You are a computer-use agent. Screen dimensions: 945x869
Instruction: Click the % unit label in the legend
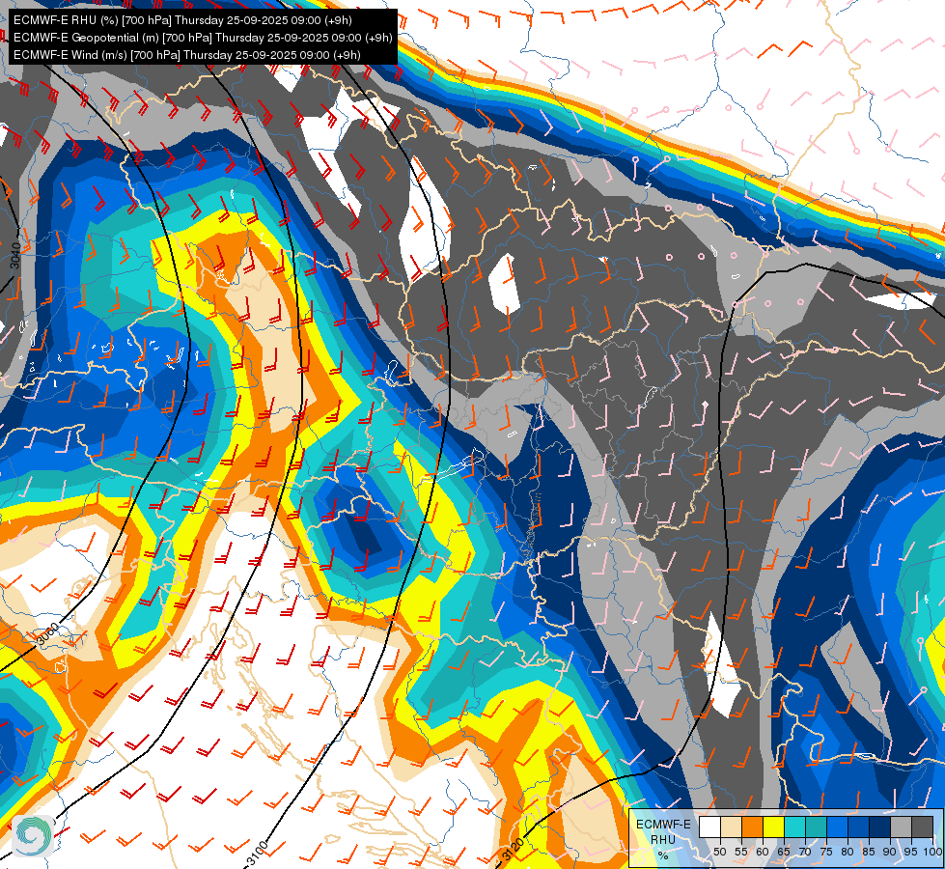click(663, 855)
